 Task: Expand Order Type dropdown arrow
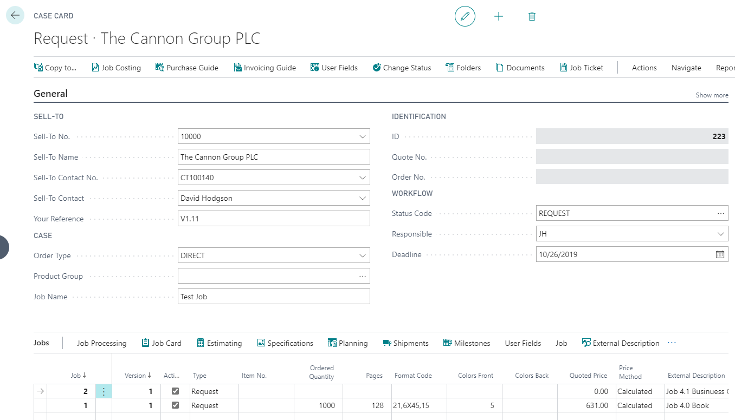coord(363,255)
